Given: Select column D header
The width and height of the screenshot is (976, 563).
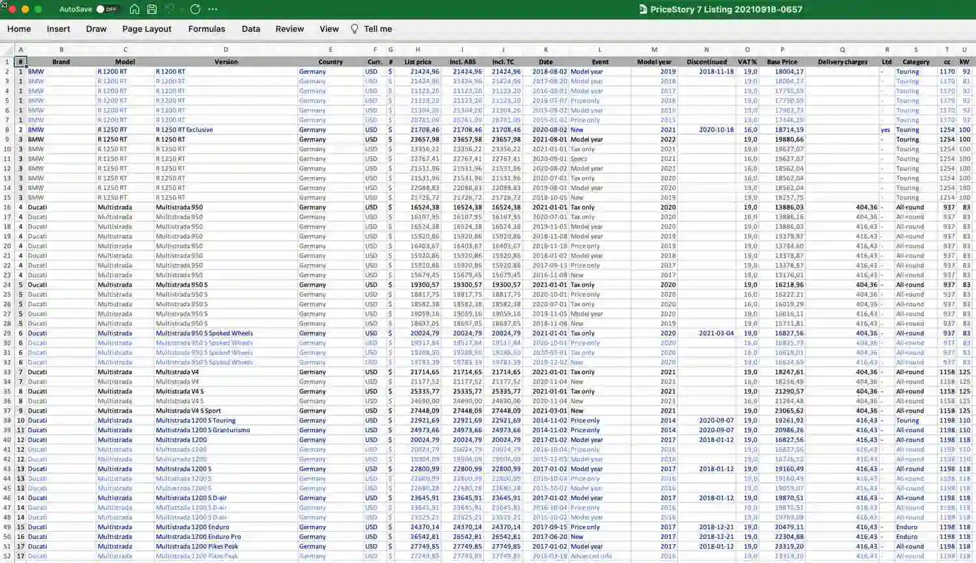Looking at the screenshot, I should [x=226, y=49].
